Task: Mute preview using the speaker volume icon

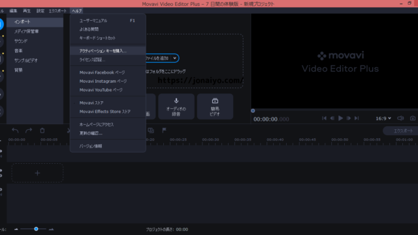Action: click(x=400, y=118)
